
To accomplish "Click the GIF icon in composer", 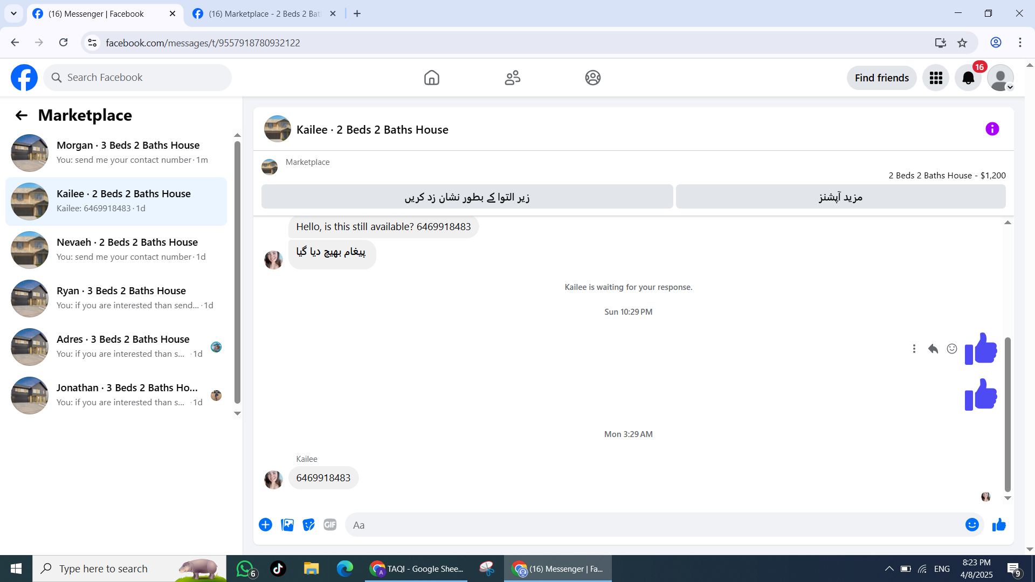I will (330, 524).
